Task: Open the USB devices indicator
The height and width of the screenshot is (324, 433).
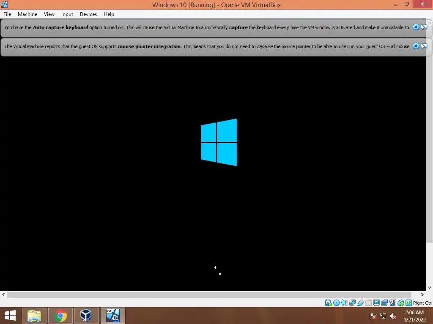Action: pyautogui.click(x=360, y=303)
